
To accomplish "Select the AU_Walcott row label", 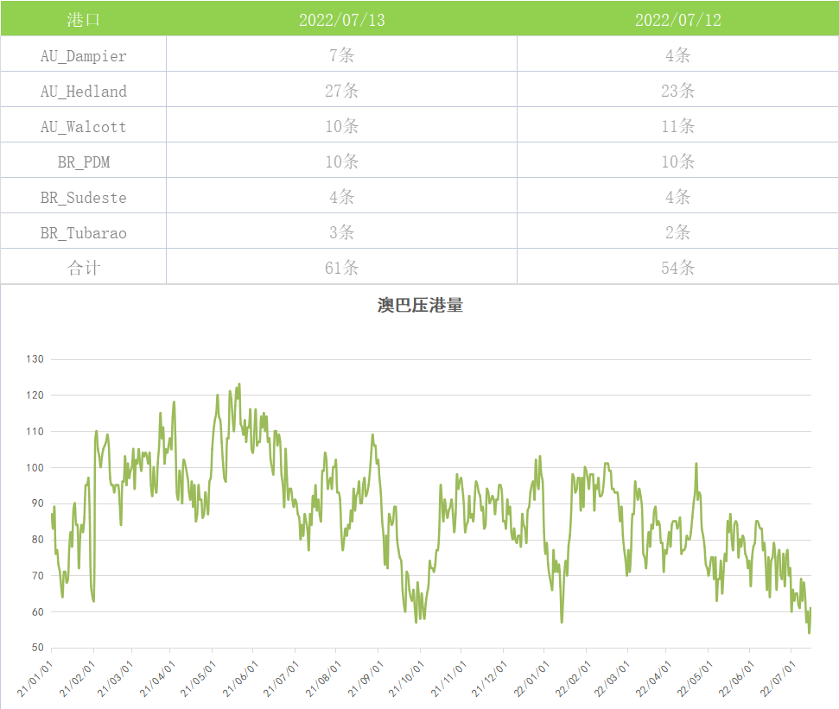I will coord(83,127).
